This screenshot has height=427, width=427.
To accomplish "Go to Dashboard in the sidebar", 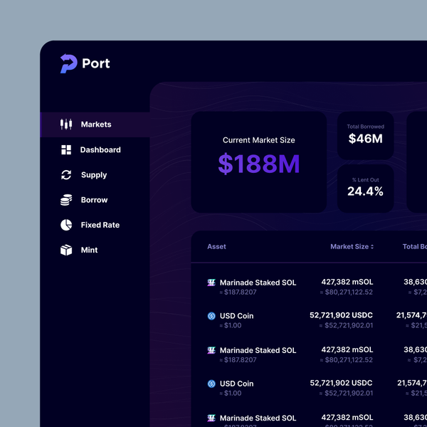I will (x=100, y=149).
